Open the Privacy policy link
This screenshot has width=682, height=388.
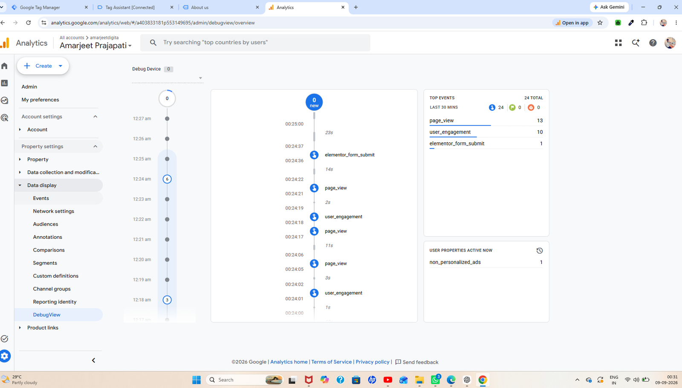[373, 362]
